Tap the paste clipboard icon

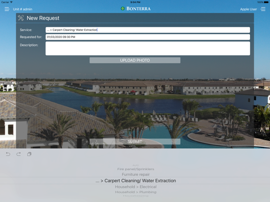(29, 154)
